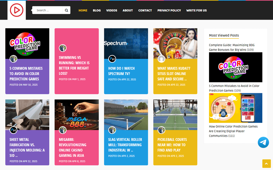Click date 'Posted on Apr 8, 2025'

72,161
